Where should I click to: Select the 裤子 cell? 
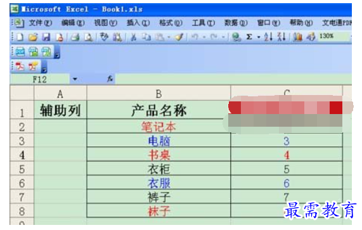[158, 197]
